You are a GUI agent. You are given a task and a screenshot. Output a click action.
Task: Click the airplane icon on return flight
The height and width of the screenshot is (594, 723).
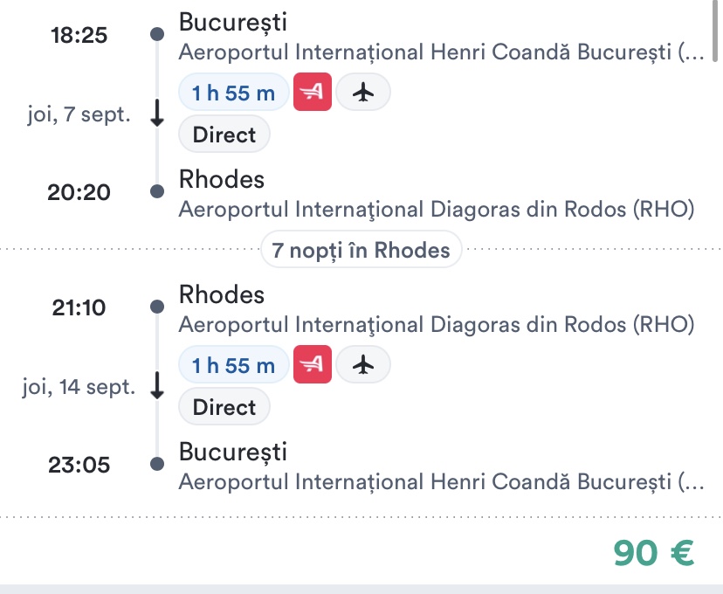(x=363, y=364)
